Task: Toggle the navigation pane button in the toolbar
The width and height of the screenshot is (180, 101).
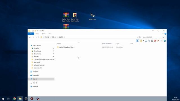Action: 138,41
